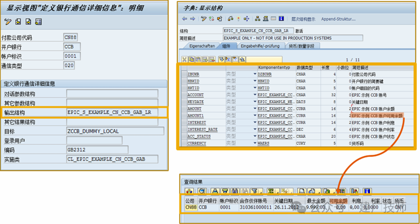
Task: Click the DZBUKR component type link
Action: tap(264, 74)
